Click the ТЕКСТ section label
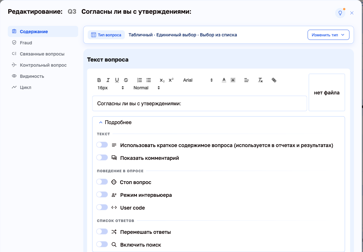 point(103,134)
